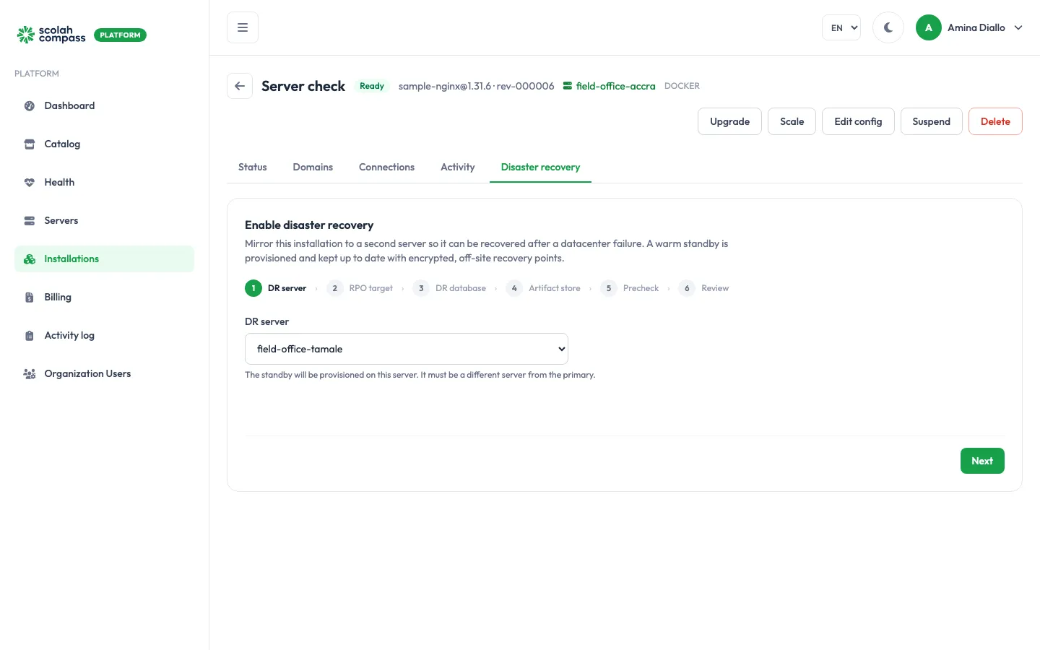Click the Catalog box icon
This screenshot has height=650, width=1040.
tap(30, 144)
